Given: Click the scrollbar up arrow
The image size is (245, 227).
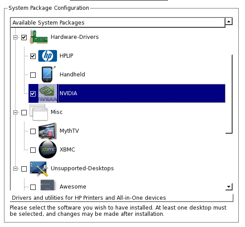Looking at the screenshot, I should coord(229,21).
